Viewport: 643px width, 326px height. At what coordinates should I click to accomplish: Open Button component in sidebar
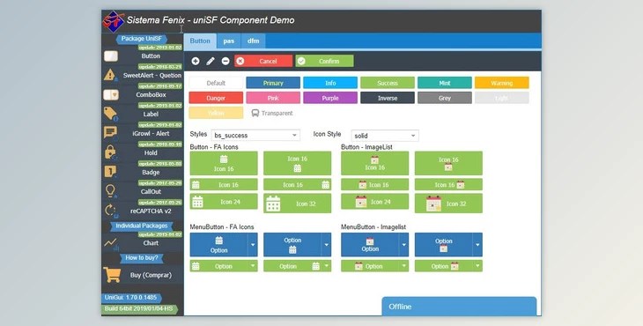(151, 56)
